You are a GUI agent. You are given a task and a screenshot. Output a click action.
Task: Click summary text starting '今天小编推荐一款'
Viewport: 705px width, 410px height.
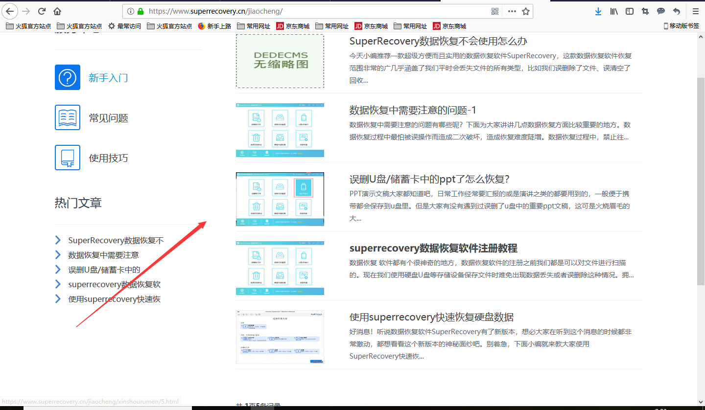pyautogui.click(x=491, y=68)
